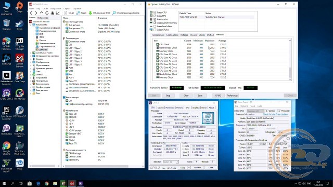Open the CPU-Z Tools dropdown arrow
Screen dimensions: 333x187
(x=189, y=168)
